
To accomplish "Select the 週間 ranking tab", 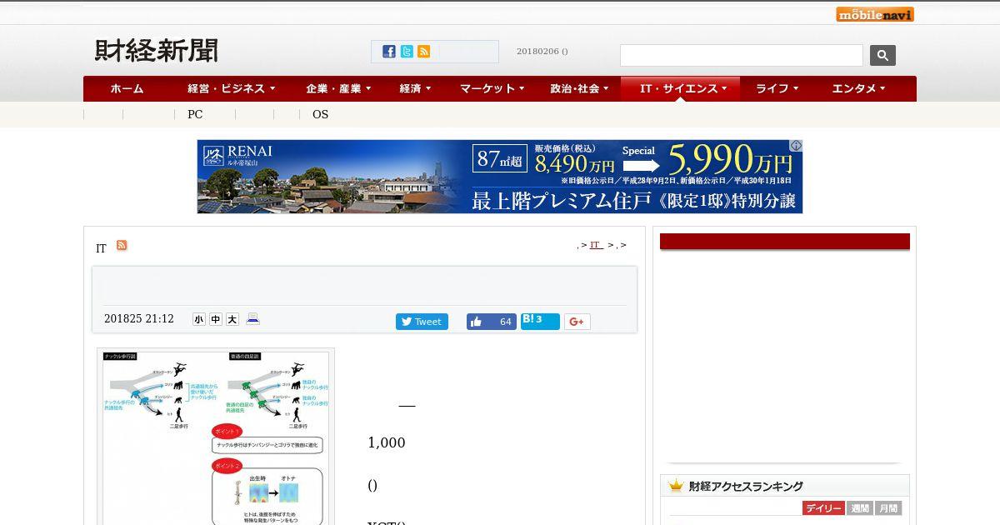I will coord(859,508).
